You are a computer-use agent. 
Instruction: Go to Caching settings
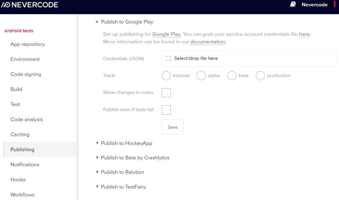tap(20, 134)
